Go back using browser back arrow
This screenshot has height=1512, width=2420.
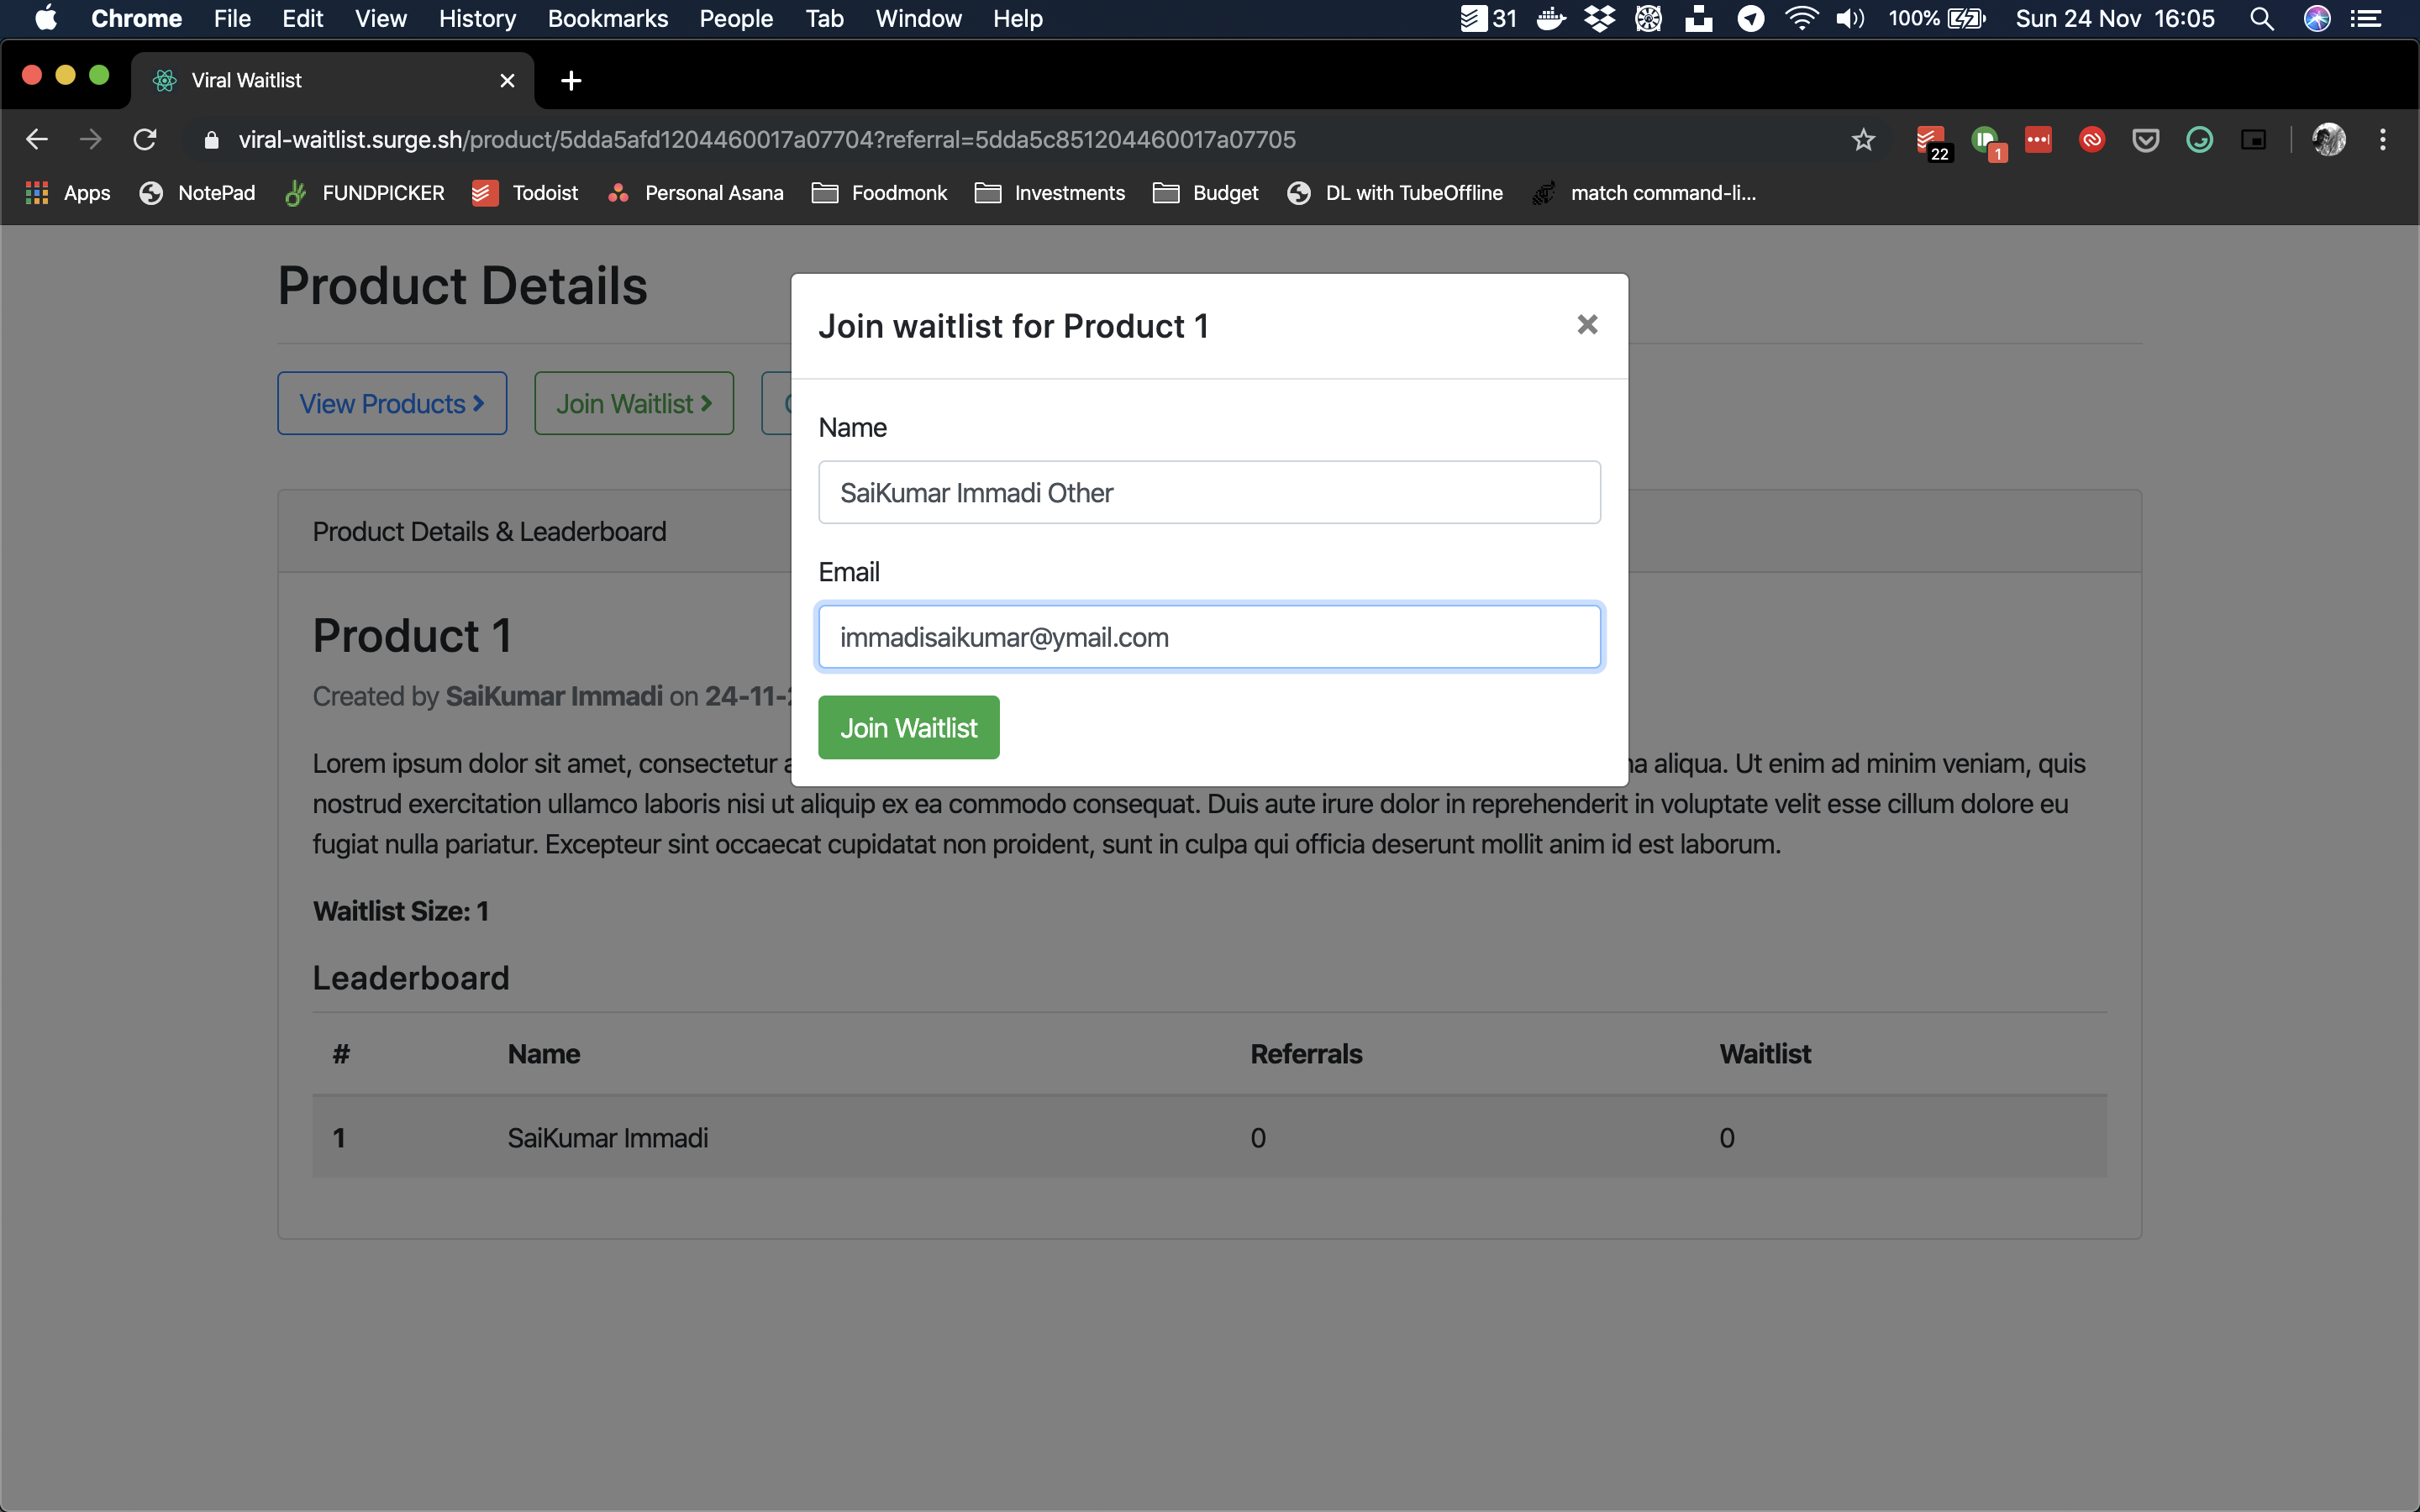coord(37,139)
